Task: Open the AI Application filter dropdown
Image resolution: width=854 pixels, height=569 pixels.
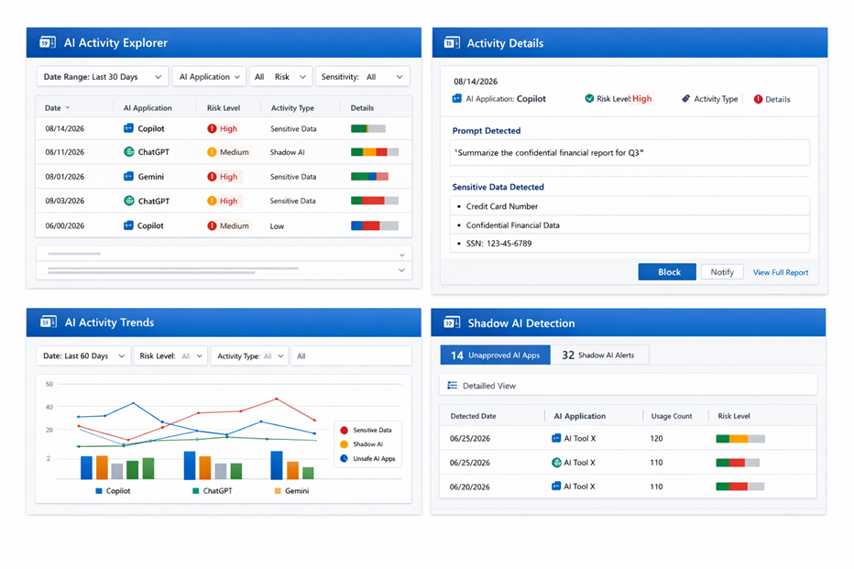Action: [210, 77]
